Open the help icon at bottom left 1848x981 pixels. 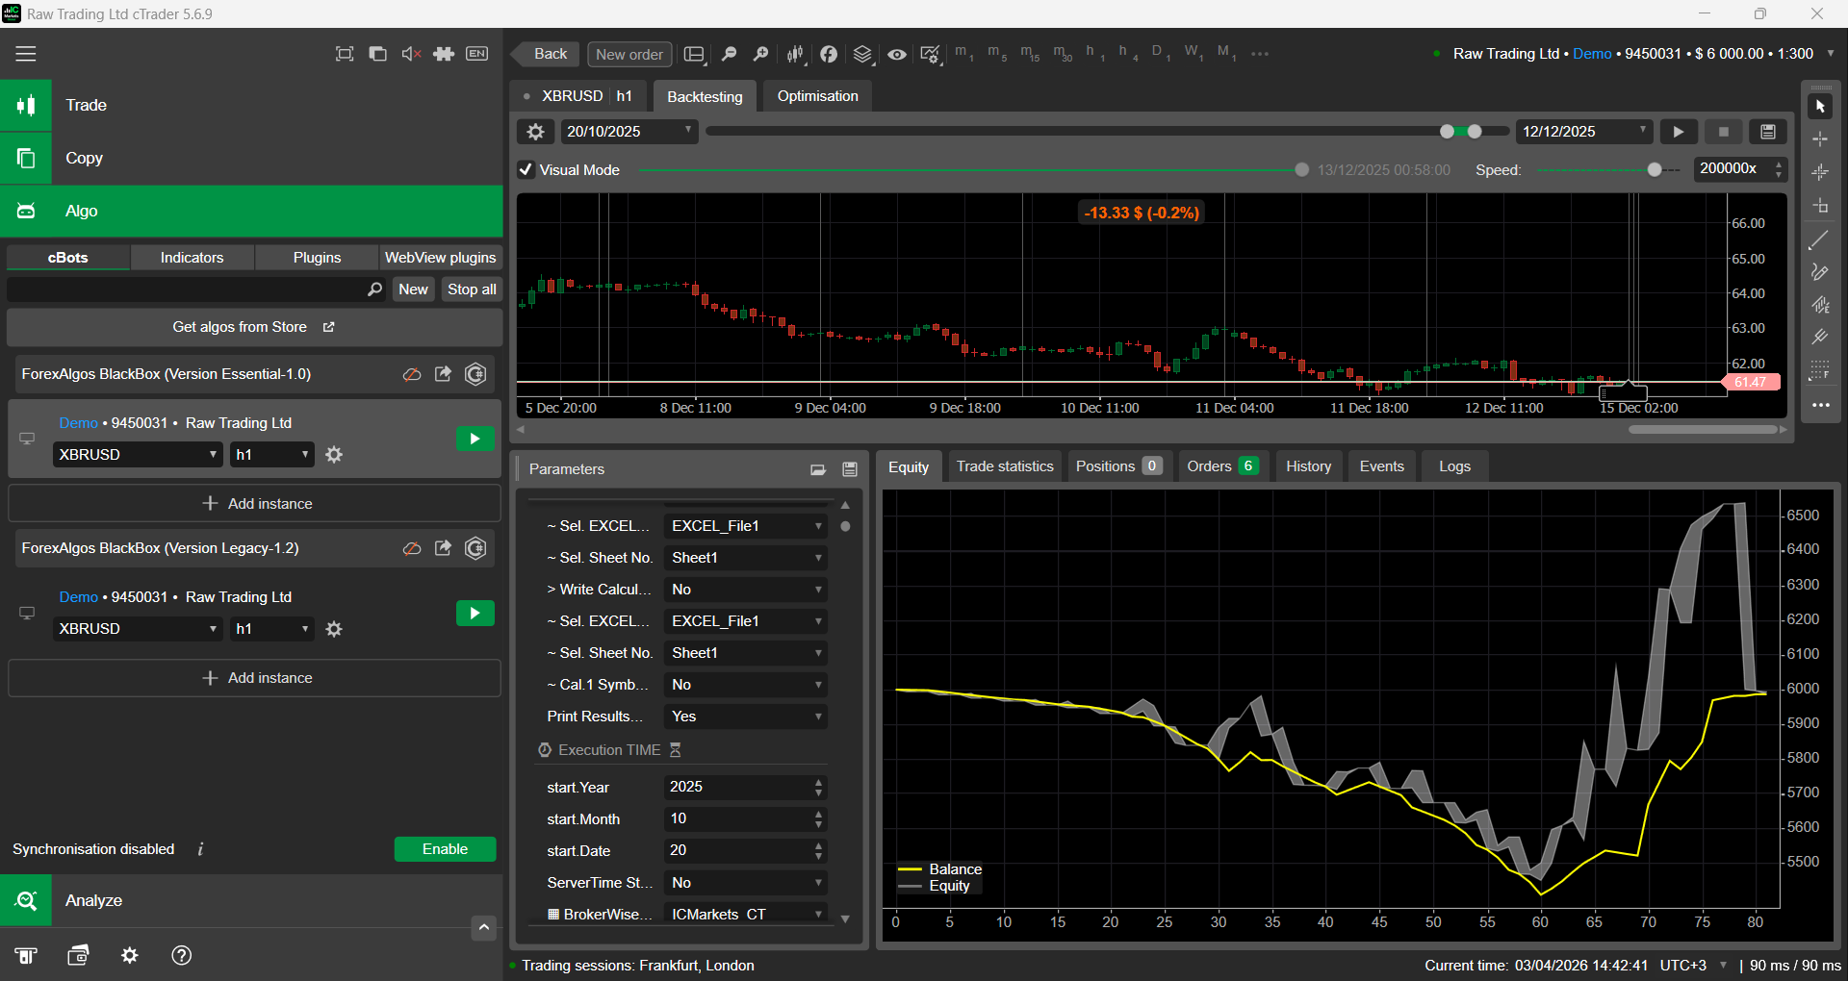pos(181,955)
